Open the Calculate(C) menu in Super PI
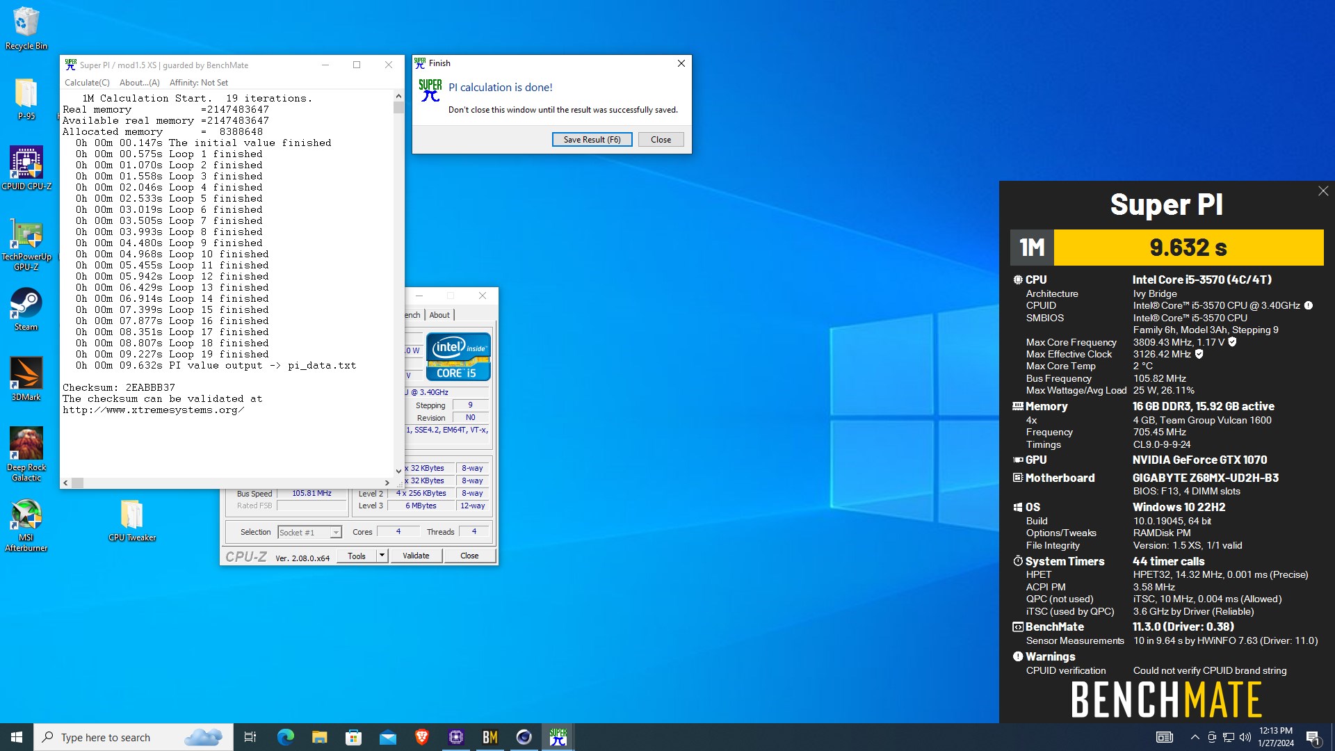This screenshot has width=1335, height=751. click(87, 82)
